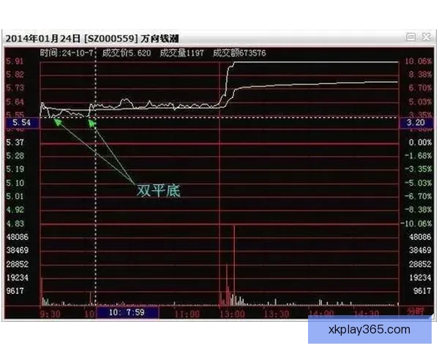Click the 4.83 limit-down price label
The height and width of the screenshot is (351, 439).
pos(15,224)
